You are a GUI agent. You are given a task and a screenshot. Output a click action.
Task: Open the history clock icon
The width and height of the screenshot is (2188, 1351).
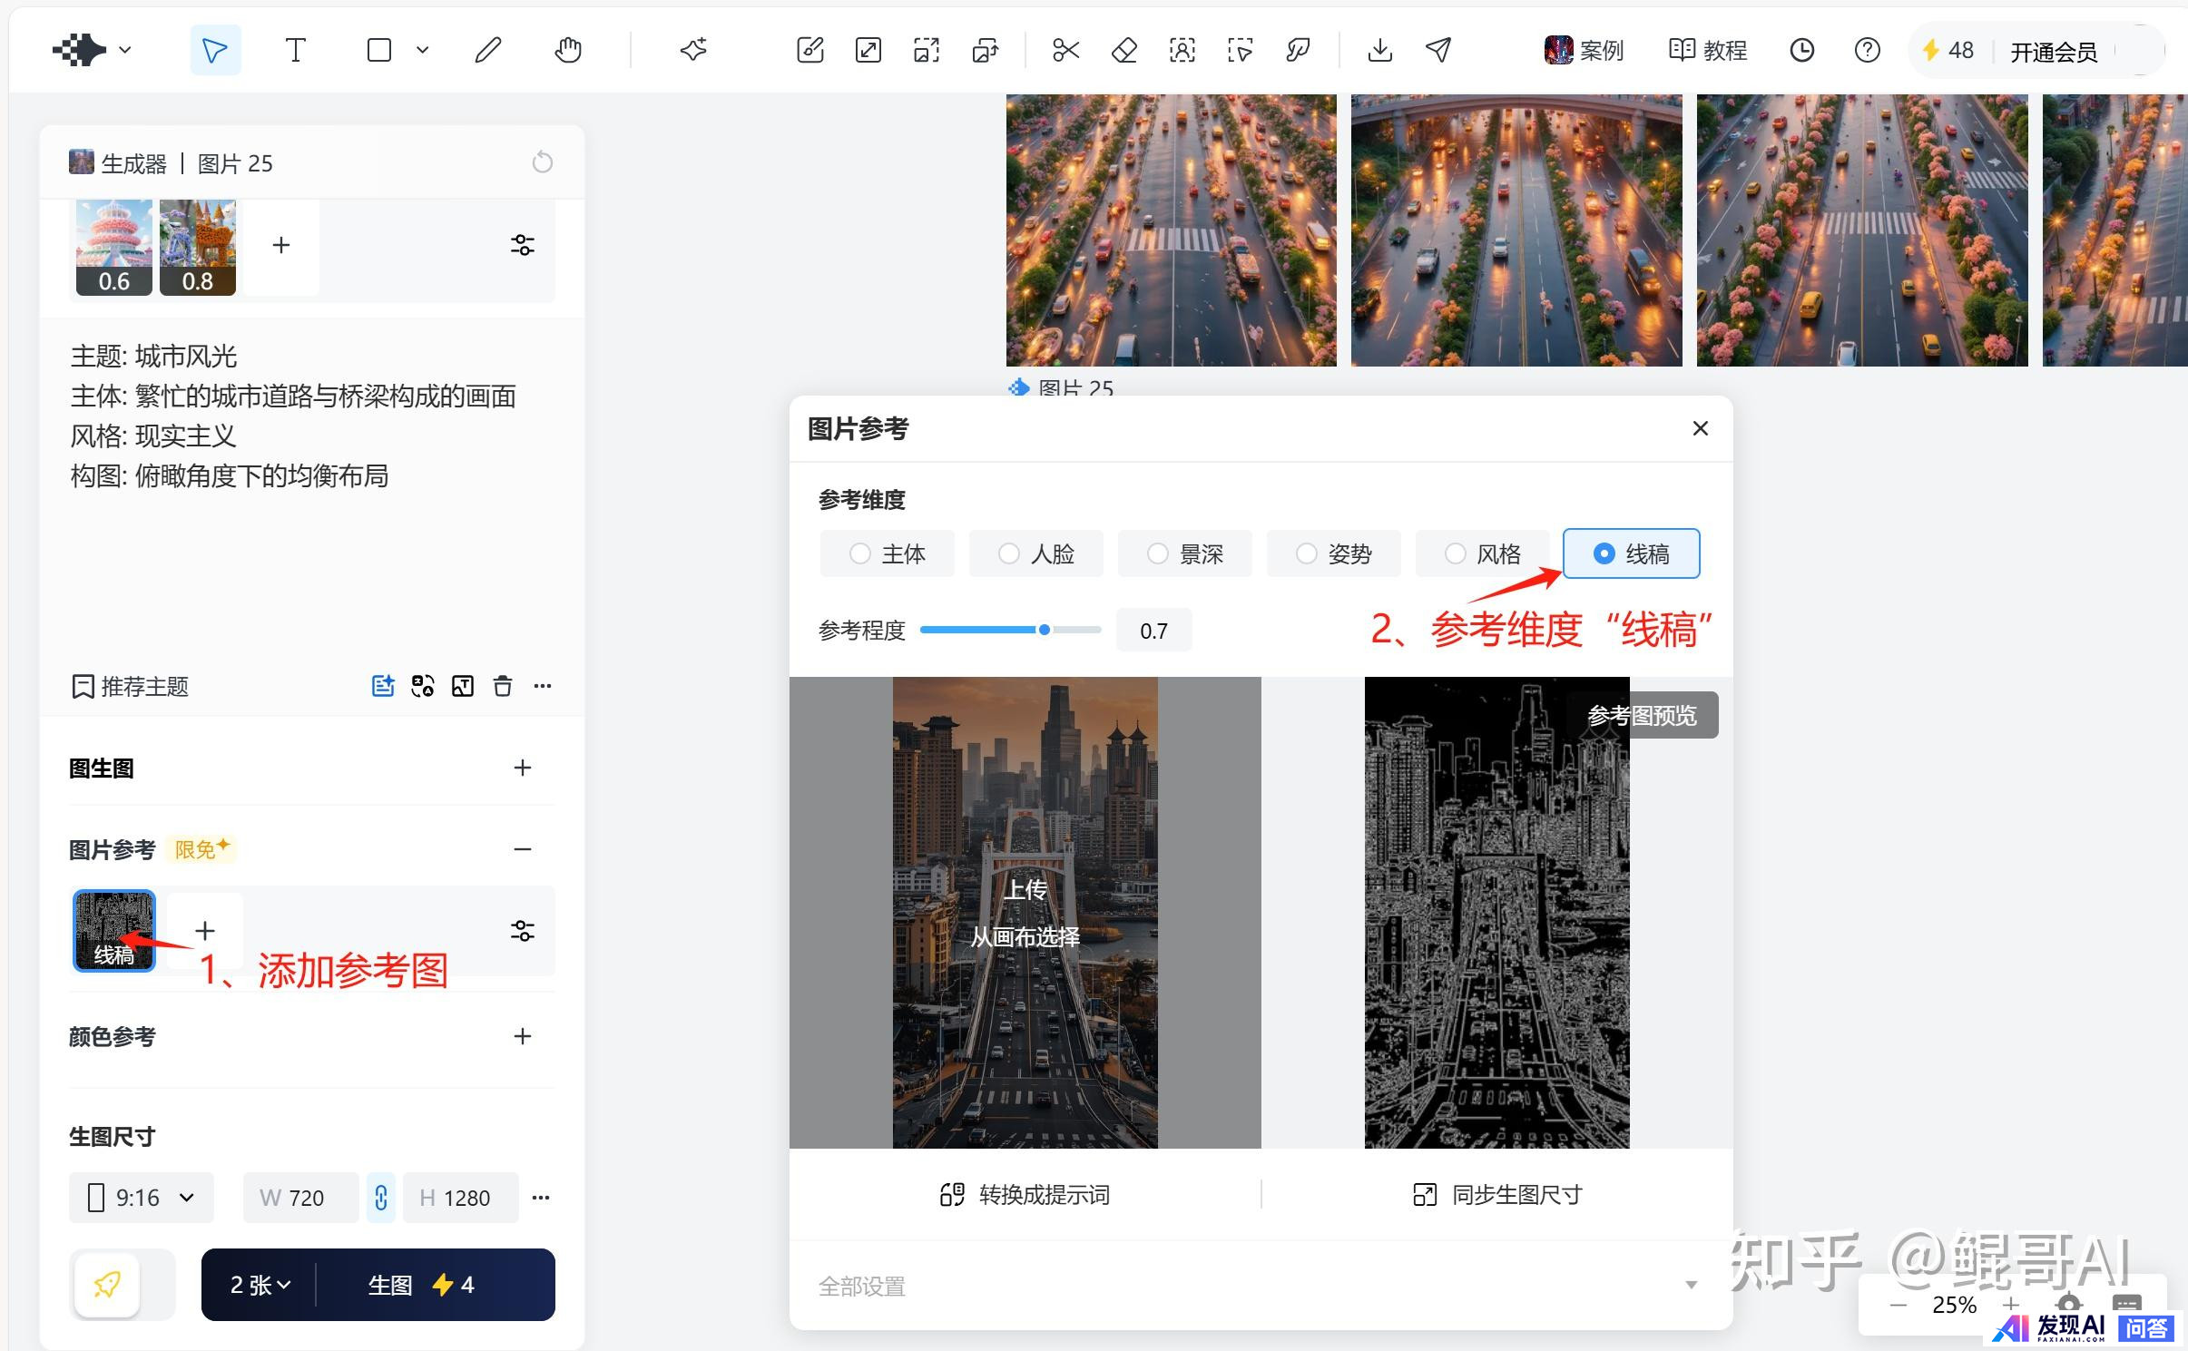1801,50
